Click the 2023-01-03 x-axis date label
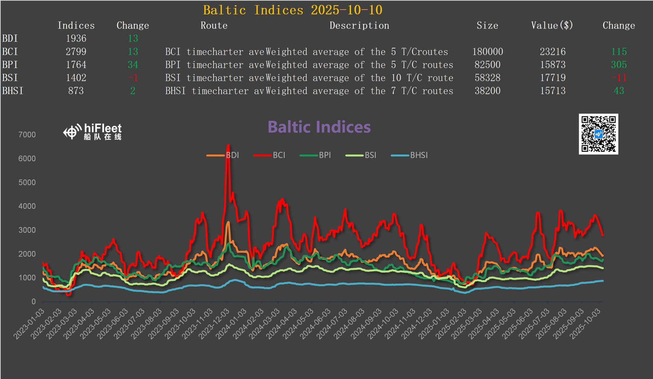The width and height of the screenshot is (653, 379). 29,324
